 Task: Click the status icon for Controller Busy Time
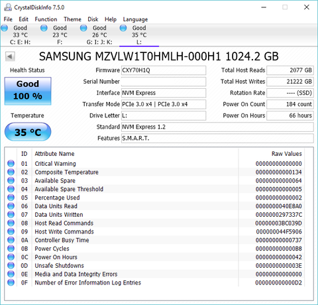point(11,240)
